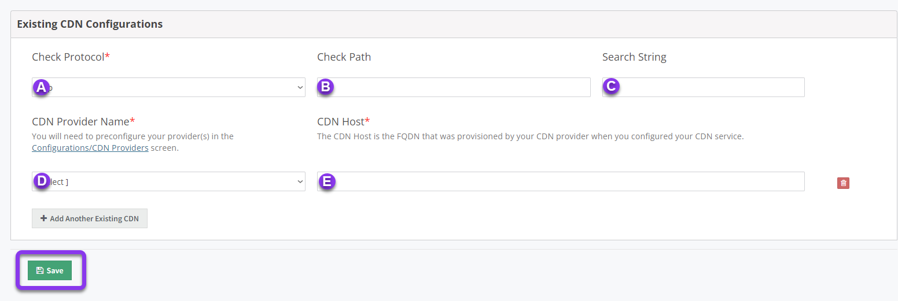Click the purple marker labeled C
Screen dimensions: 898x301
point(611,87)
